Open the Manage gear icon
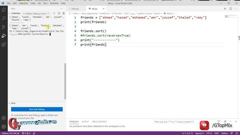Image resolution: width=240 pixels, height=135 pixels. click(x=3, y=127)
